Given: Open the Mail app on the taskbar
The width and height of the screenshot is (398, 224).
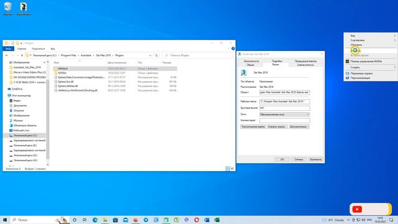Looking at the screenshot, I should pos(126,220).
